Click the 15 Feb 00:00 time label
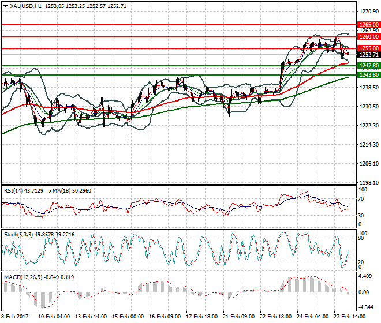The height and width of the screenshot is (323, 381). point(128,317)
